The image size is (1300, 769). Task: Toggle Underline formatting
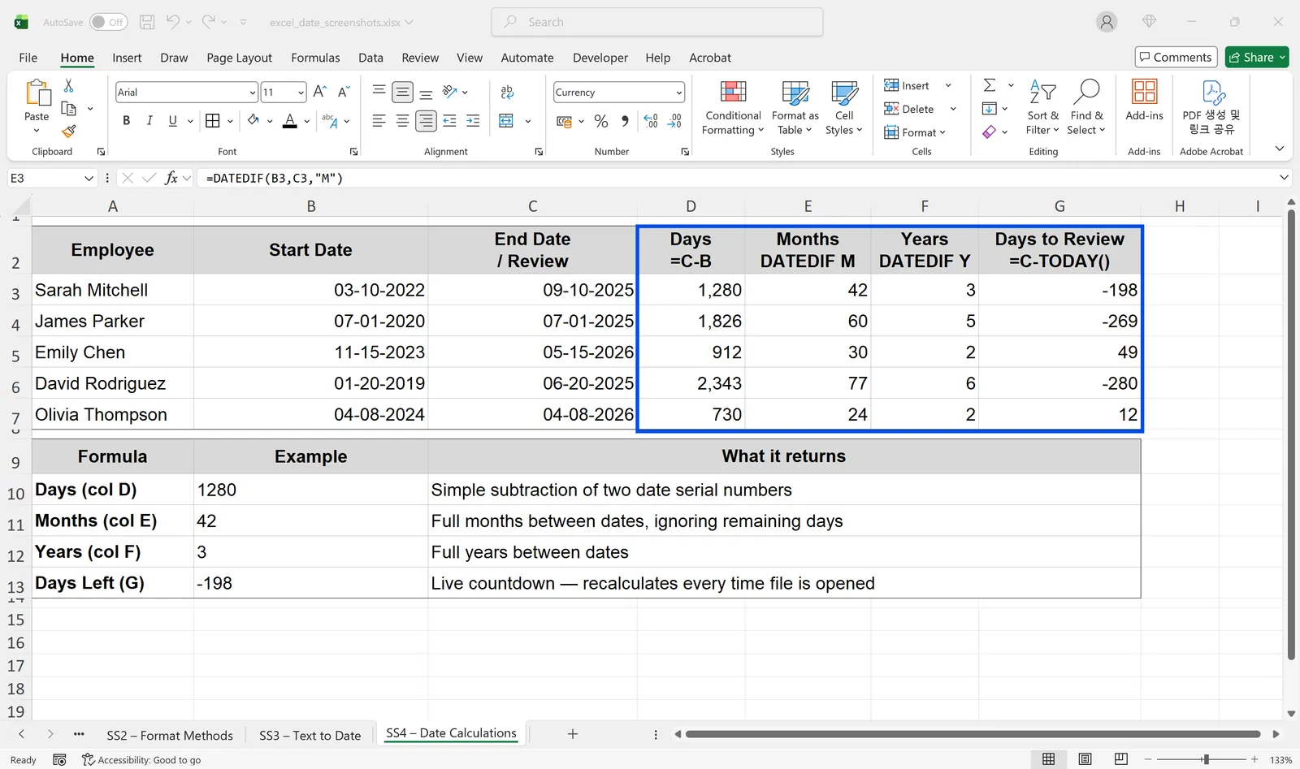(172, 121)
